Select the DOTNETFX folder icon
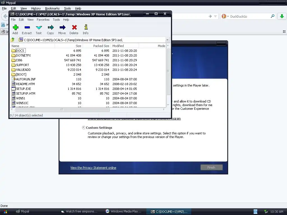287x215 pixels. click(13, 55)
